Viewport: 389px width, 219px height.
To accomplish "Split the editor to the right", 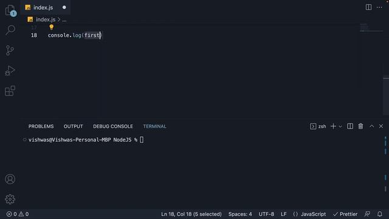I will tap(369, 7).
